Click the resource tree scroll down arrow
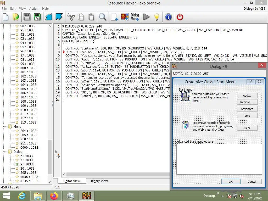The height and width of the screenshot is (201, 268). [x=49, y=182]
